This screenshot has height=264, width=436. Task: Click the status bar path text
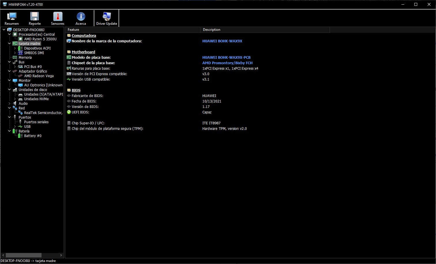[x=28, y=261]
